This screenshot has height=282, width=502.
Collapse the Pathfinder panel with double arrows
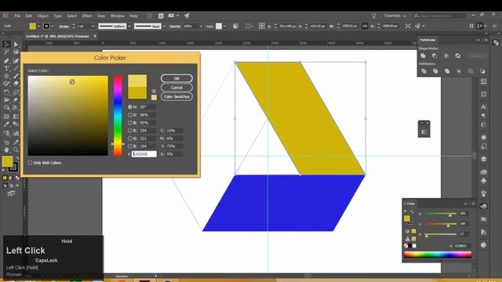(478, 40)
